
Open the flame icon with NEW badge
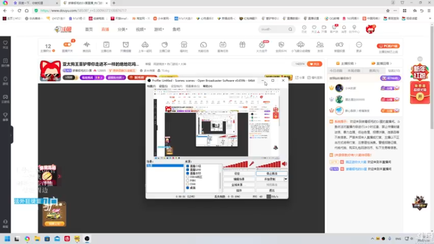pyautogui.click(x=262, y=44)
